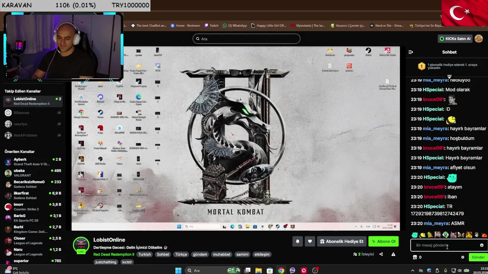Open Windows Start button on the taskbar
Viewport: 488px width, 274px height.
[x=178, y=271]
